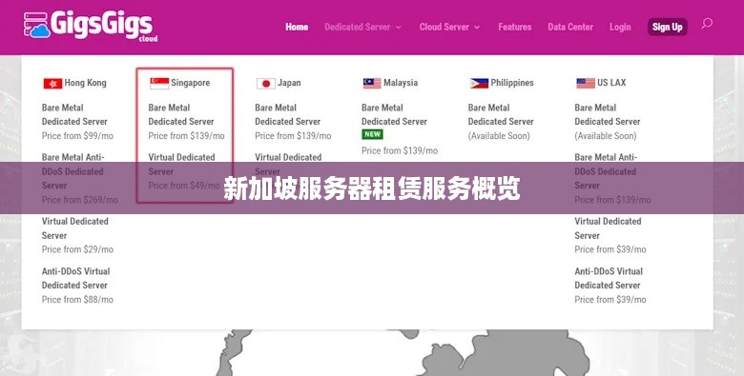The image size is (744, 376).
Task: Open the Data Center menu item
Action: click(x=570, y=27)
